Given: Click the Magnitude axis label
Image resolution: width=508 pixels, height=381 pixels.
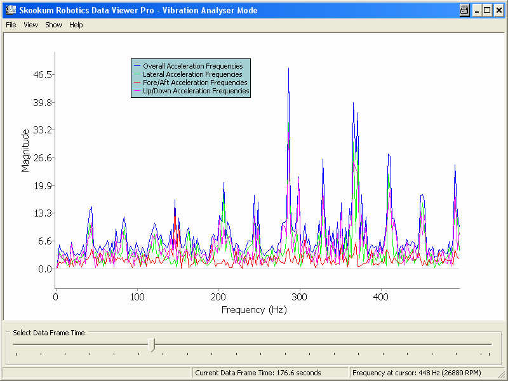Looking at the screenshot, I should click(25, 150).
